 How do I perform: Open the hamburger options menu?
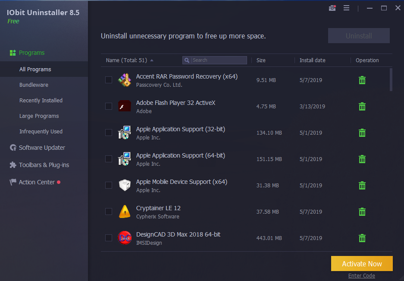point(346,8)
